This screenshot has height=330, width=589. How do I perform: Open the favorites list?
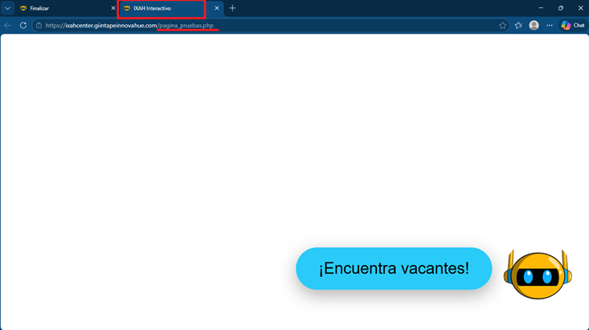(x=518, y=25)
